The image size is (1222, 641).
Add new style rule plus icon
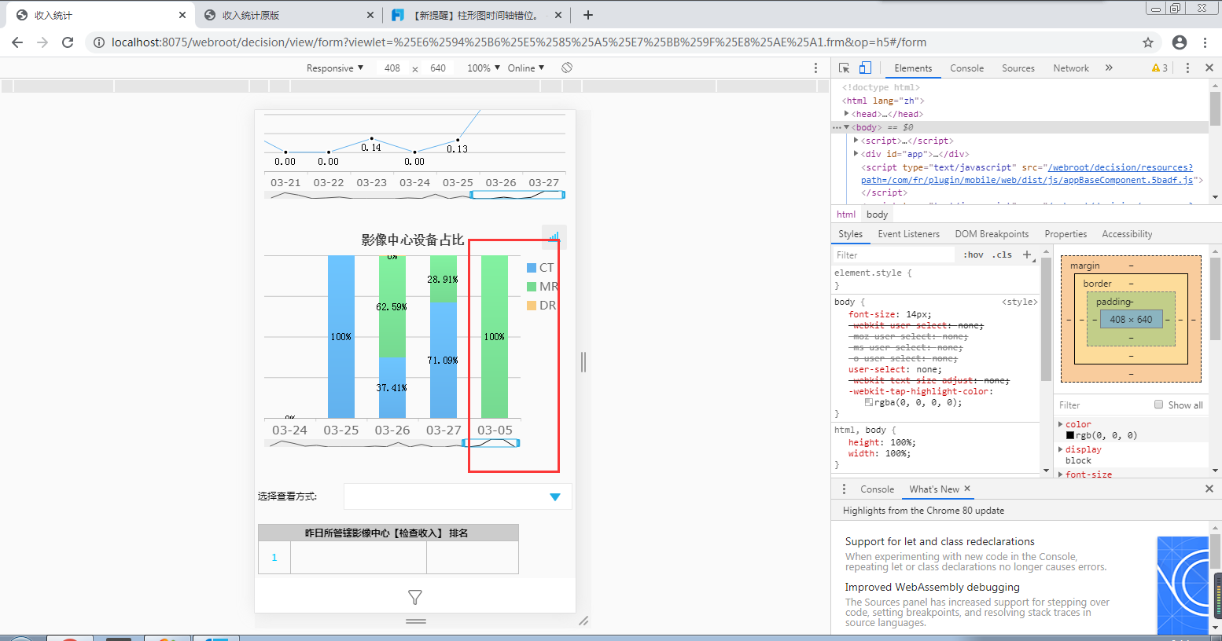(x=1027, y=255)
